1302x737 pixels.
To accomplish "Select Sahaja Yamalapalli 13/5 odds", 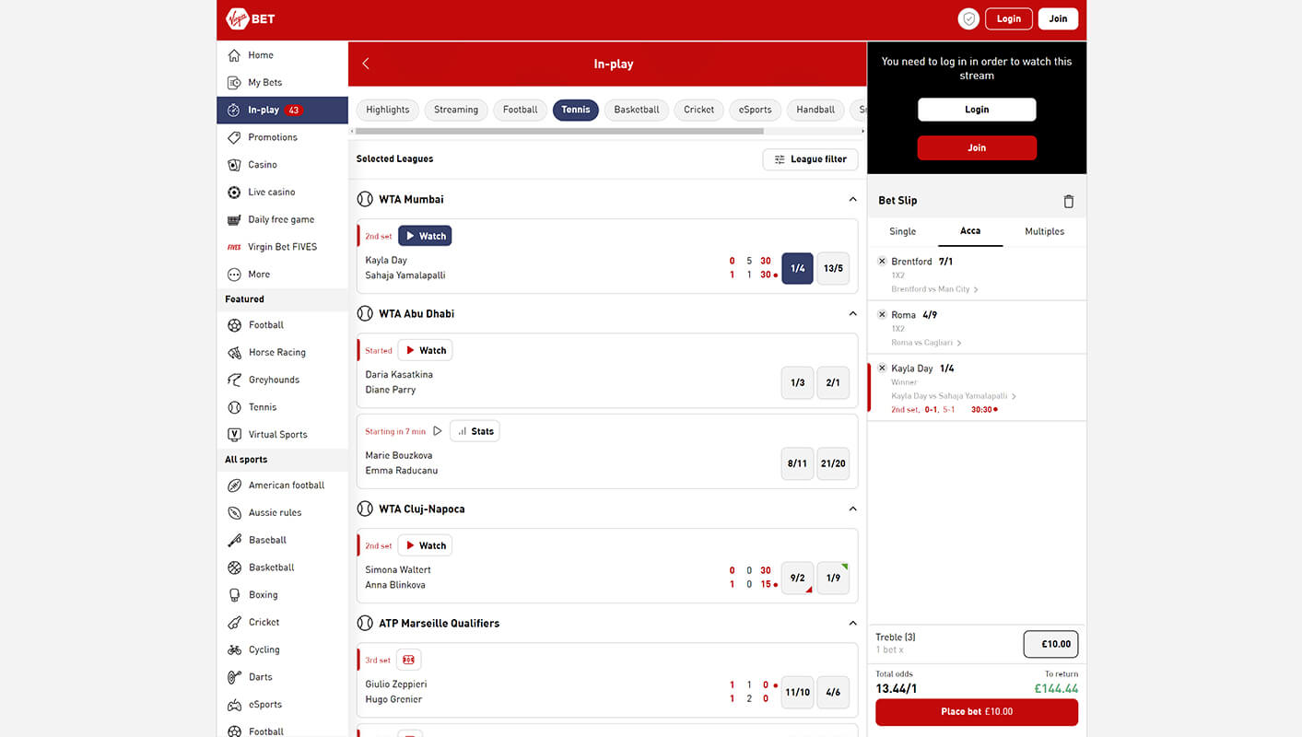I will coord(833,268).
